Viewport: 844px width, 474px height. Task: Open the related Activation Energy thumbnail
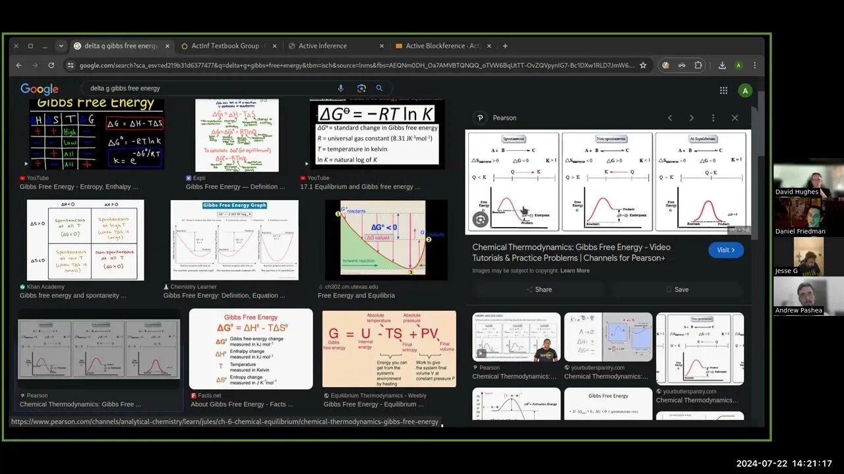click(x=516, y=404)
